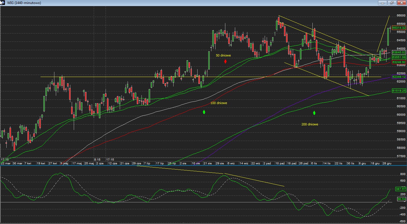The width and height of the screenshot is (407, 224).
Task: Click the application icon in the title bar
Action: point(3,3)
